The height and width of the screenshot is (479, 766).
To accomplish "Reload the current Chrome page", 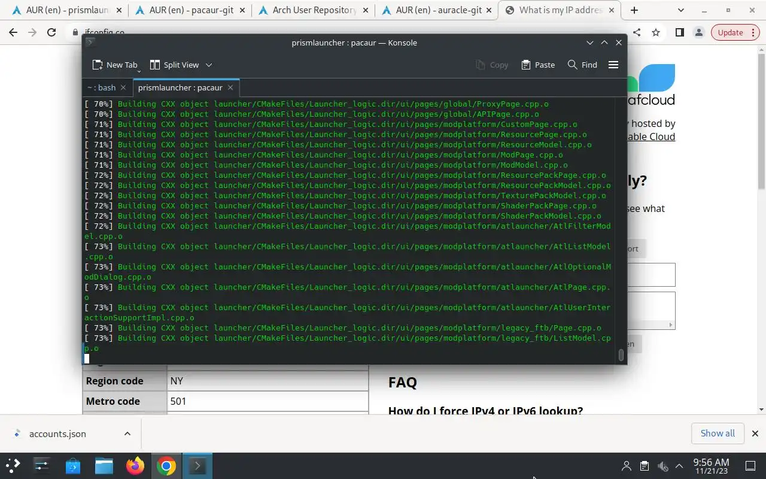I will (x=51, y=32).
